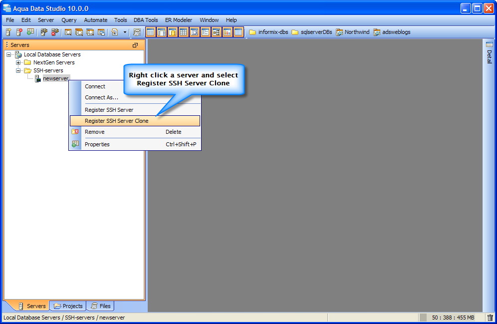Screen dimensions: 497x324
Task: Click the calculator-style script toolbar icon
Action: point(137,32)
